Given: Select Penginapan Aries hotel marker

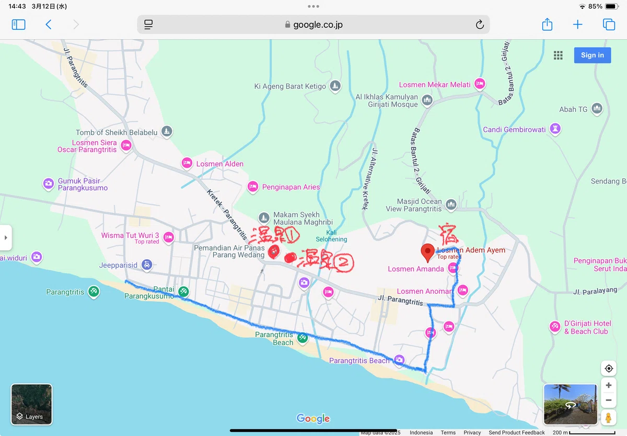Looking at the screenshot, I should [253, 186].
